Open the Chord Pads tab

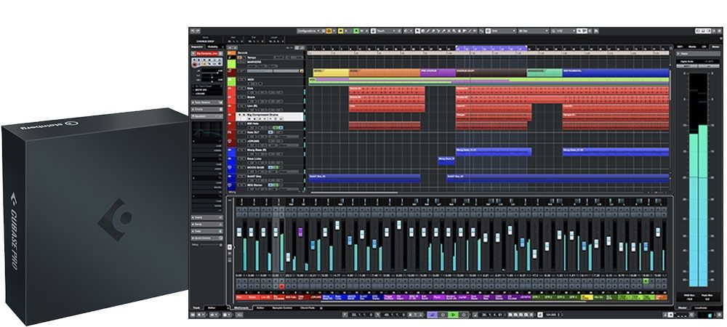(308, 308)
